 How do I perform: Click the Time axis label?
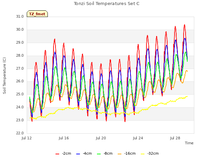coord(189,143)
